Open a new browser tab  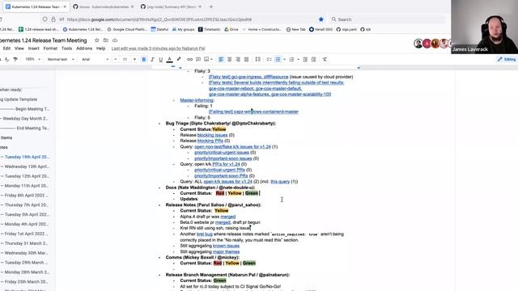(x=210, y=6)
